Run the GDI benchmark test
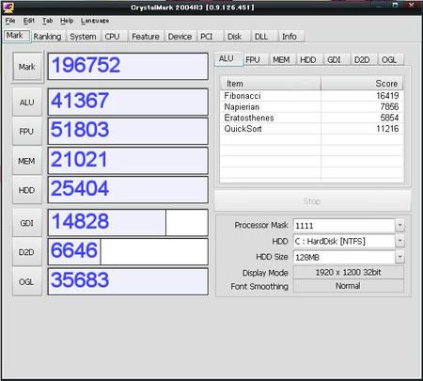This screenshot has height=381, width=423. [27, 223]
